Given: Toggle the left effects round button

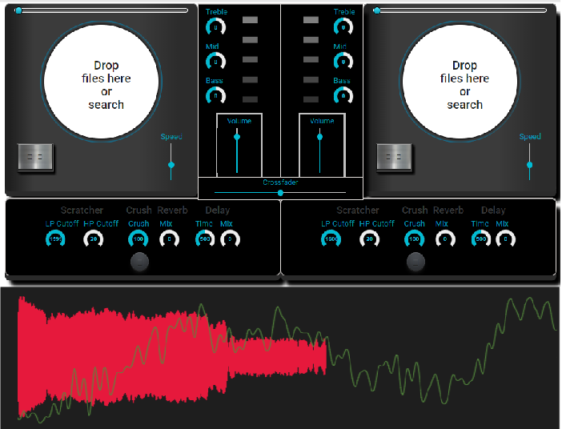Looking at the screenshot, I should (x=139, y=261).
